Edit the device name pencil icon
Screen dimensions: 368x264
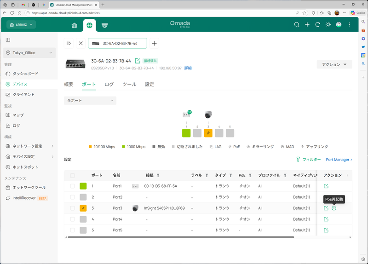coord(138,61)
